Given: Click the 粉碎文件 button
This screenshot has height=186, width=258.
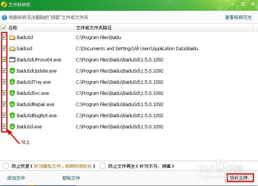Looking at the screenshot, I should point(240,177).
